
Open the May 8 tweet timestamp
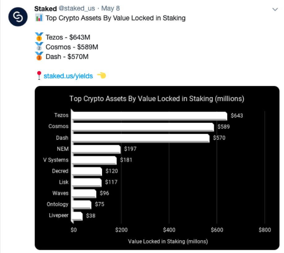click(x=111, y=8)
